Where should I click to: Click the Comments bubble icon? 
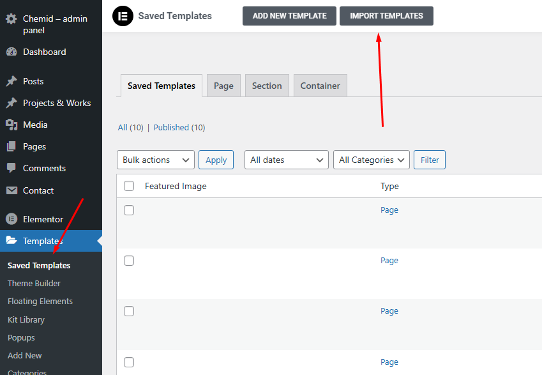click(x=11, y=168)
